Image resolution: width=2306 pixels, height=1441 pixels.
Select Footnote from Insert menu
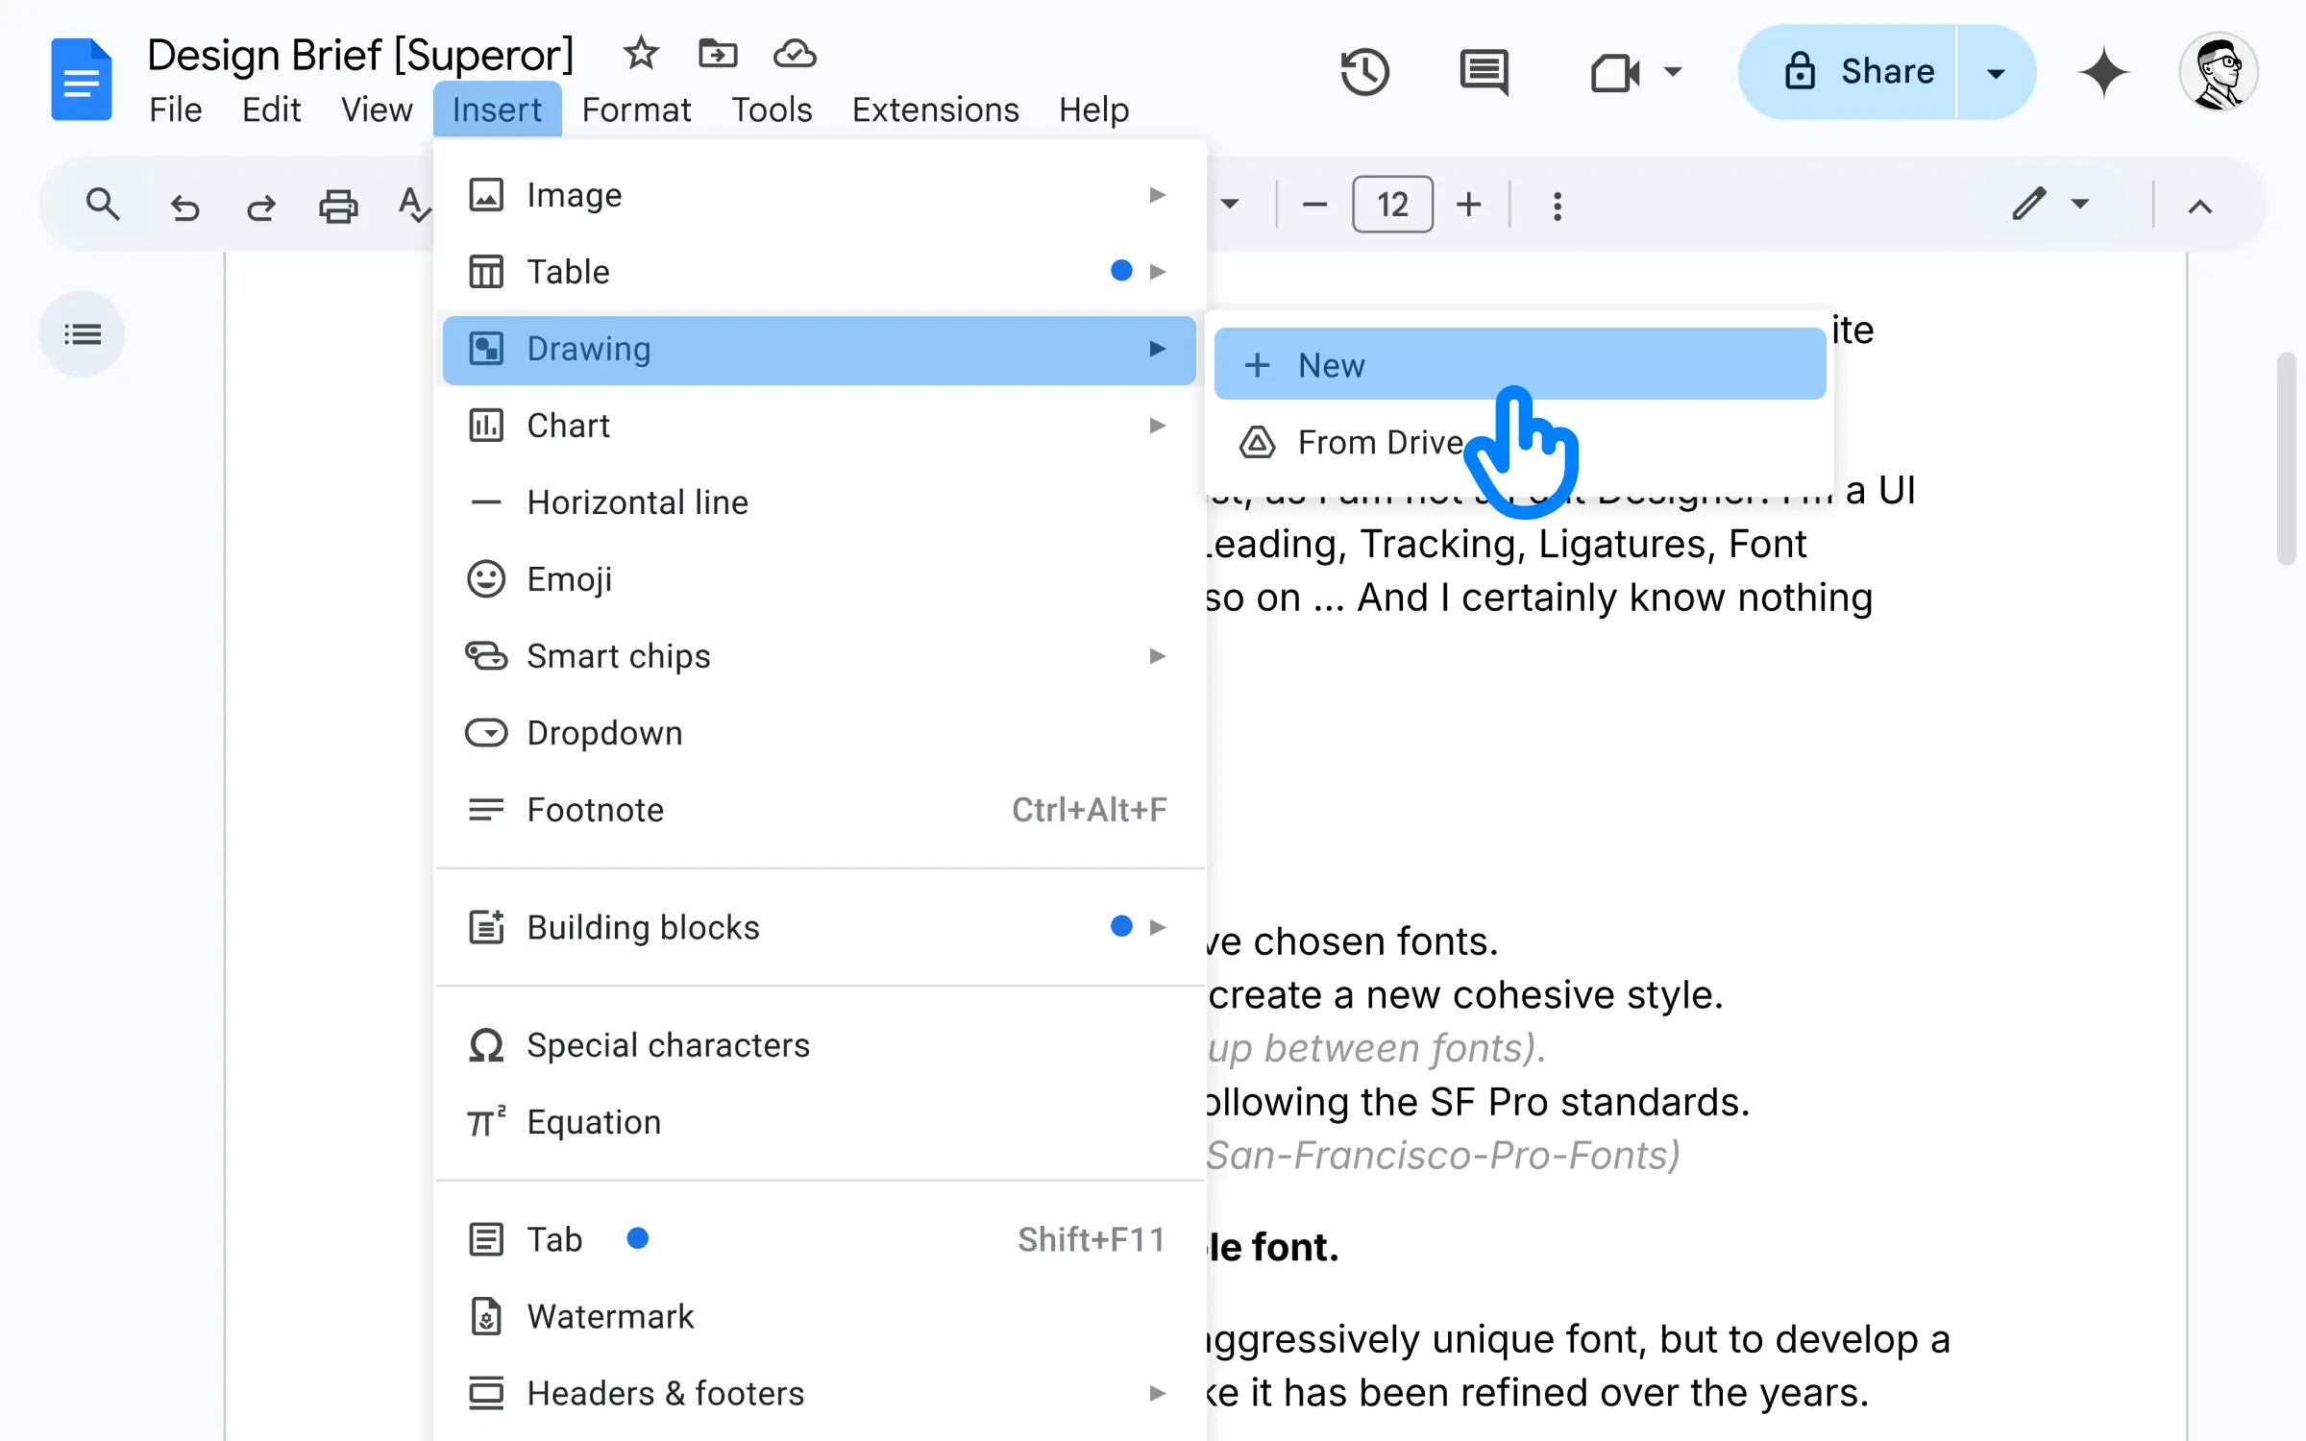click(595, 809)
